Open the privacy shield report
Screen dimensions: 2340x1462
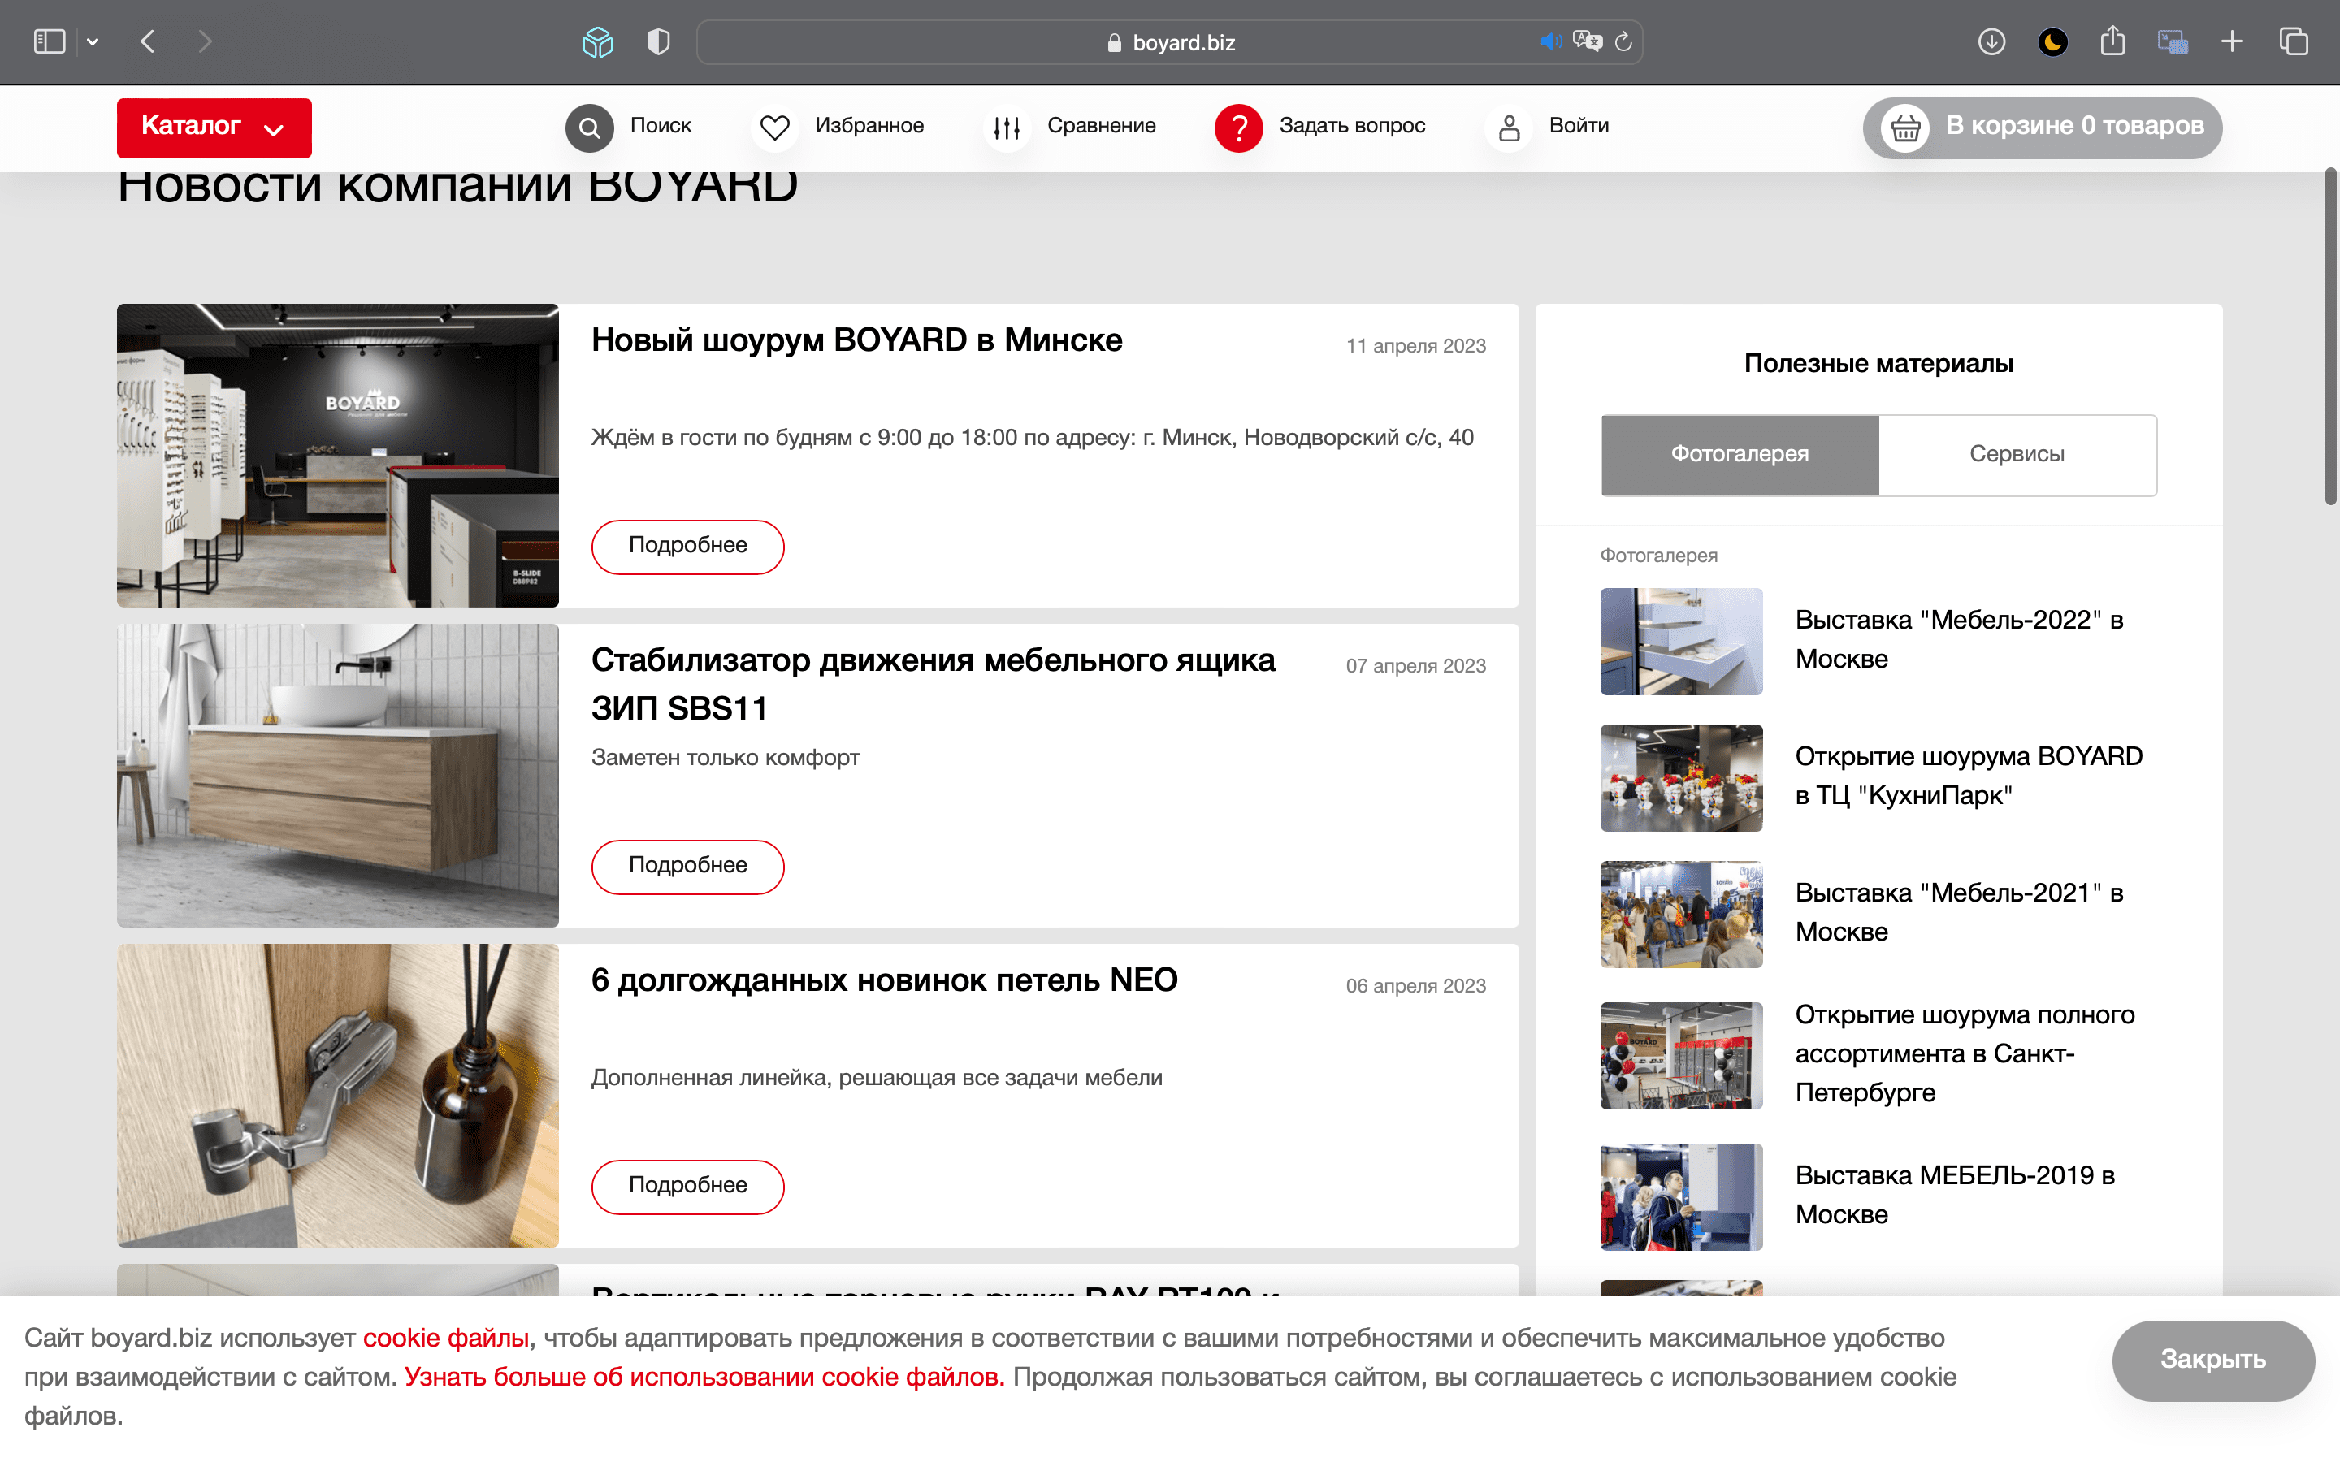coord(658,41)
